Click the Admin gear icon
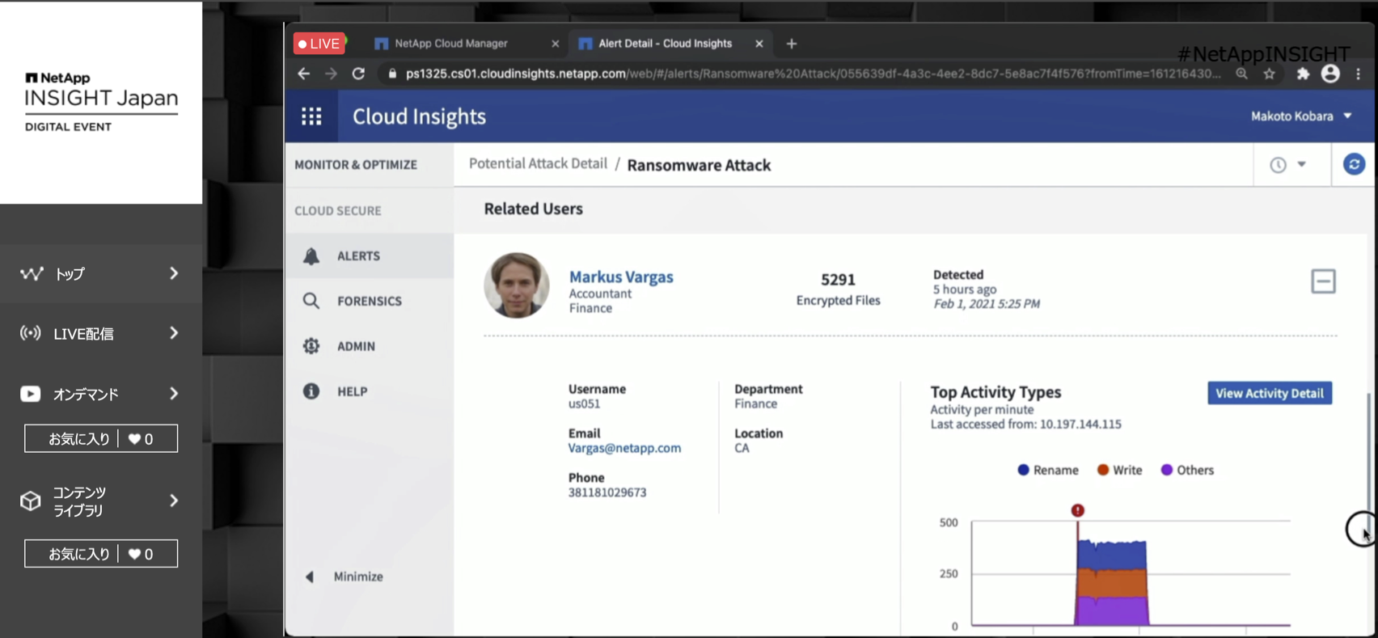This screenshot has height=638, width=1378. 311,346
